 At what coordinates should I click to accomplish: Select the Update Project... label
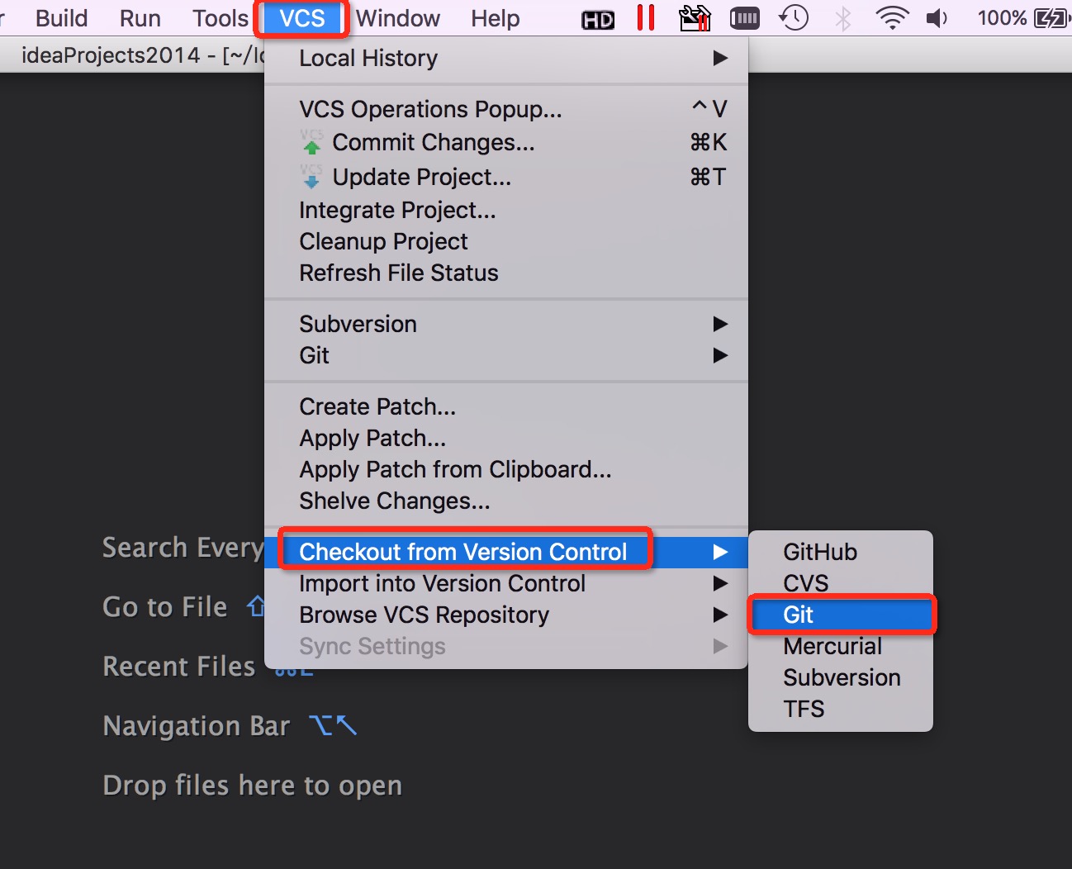[422, 178]
